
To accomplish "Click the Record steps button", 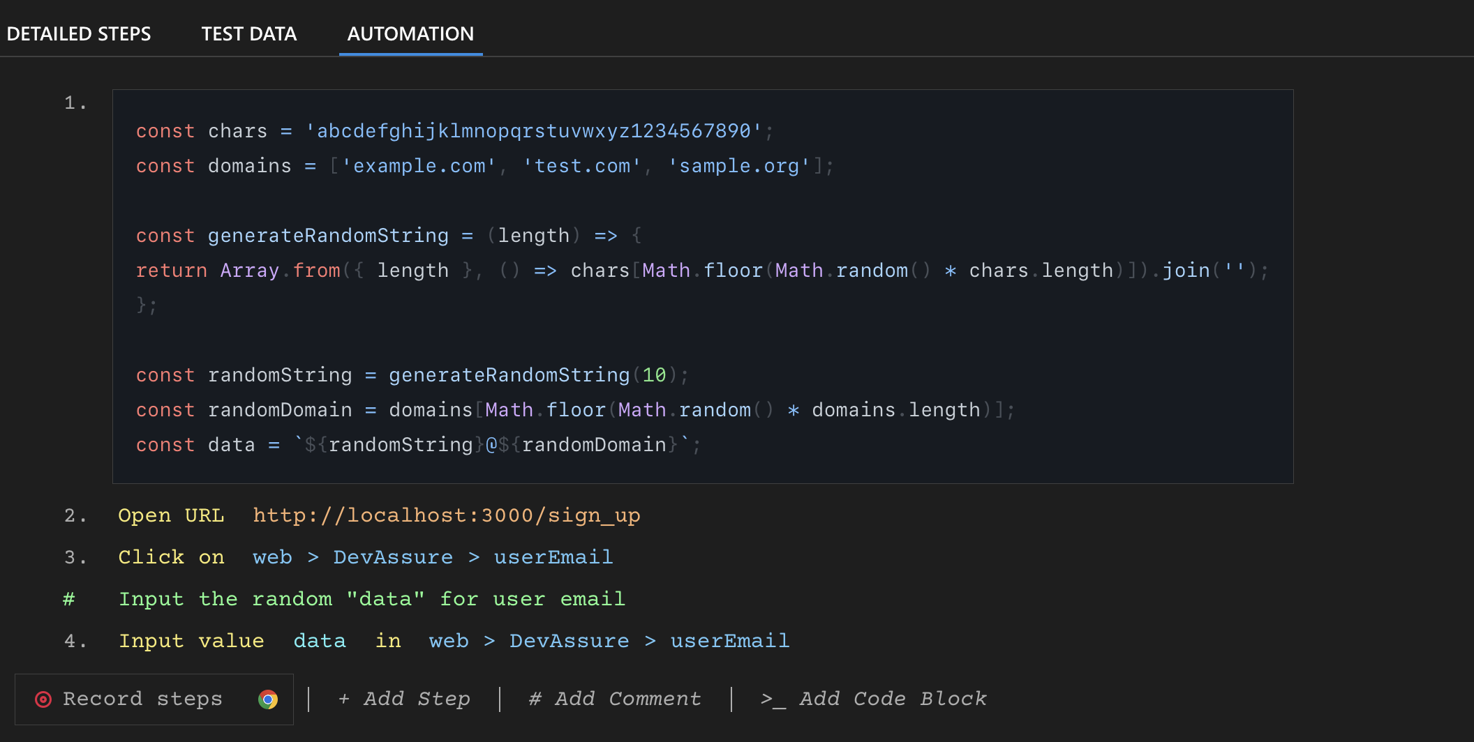I will click(142, 699).
